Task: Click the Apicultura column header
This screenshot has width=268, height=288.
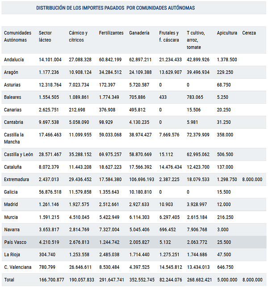Action: pos(227,33)
